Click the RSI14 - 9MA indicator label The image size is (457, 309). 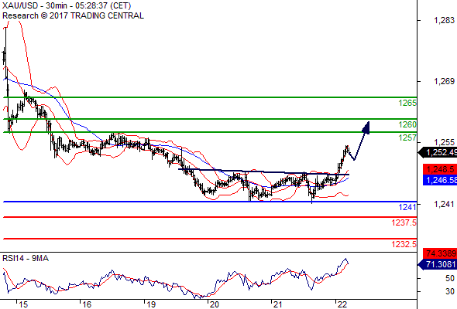(26, 258)
